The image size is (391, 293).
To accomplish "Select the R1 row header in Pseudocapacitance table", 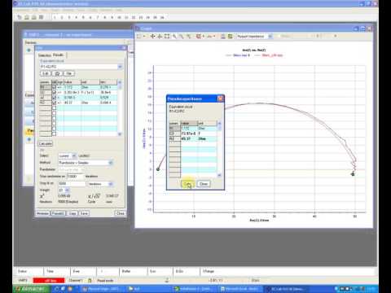I will coord(174,129).
